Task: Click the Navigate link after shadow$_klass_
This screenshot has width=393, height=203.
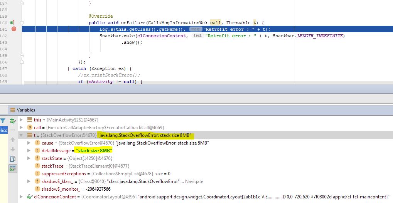Action: 194,181
